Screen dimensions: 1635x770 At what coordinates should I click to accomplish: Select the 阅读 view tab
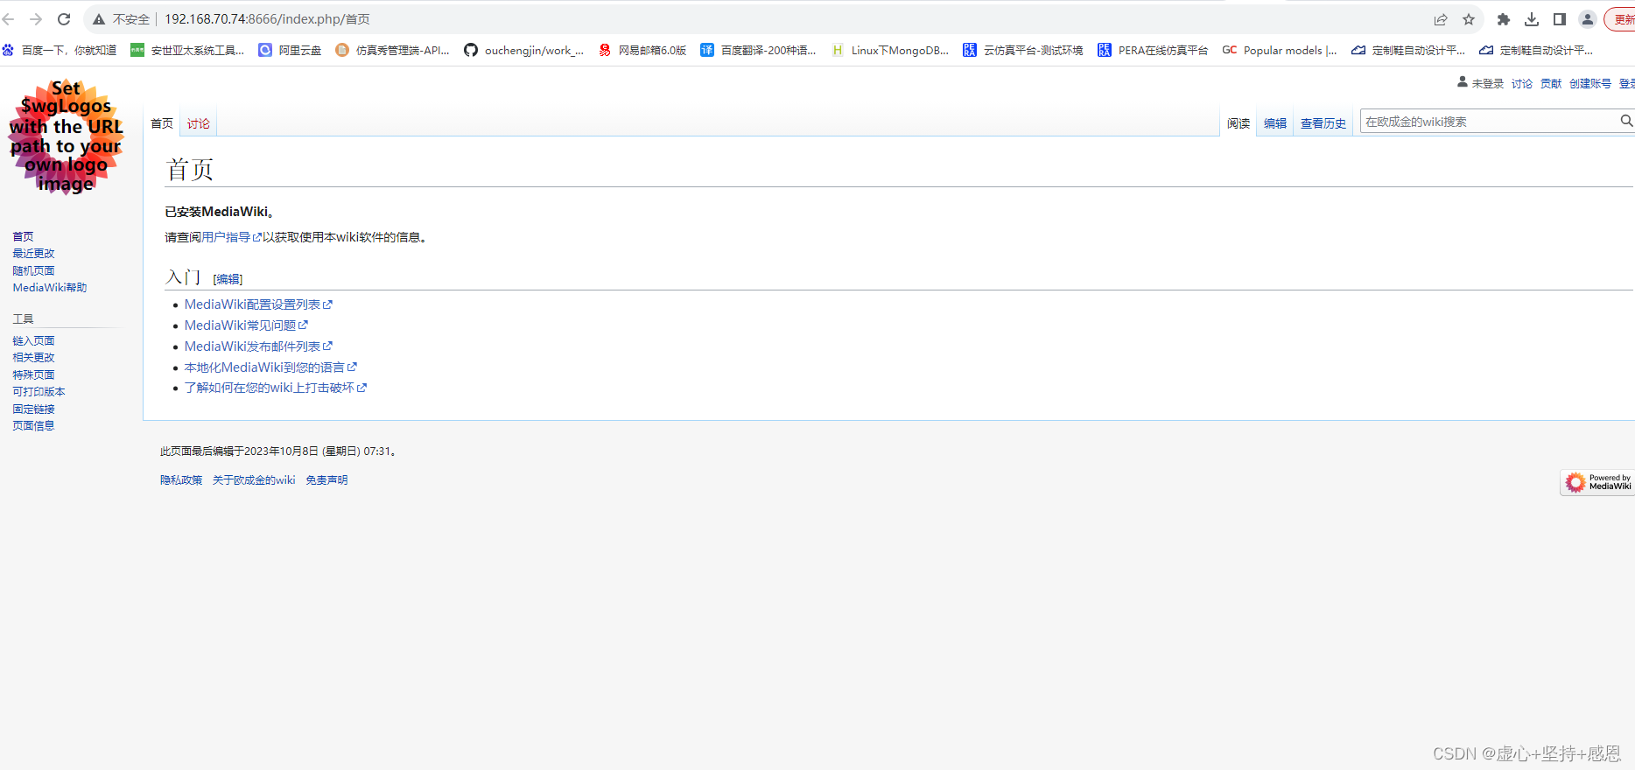click(x=1239, y=123)
